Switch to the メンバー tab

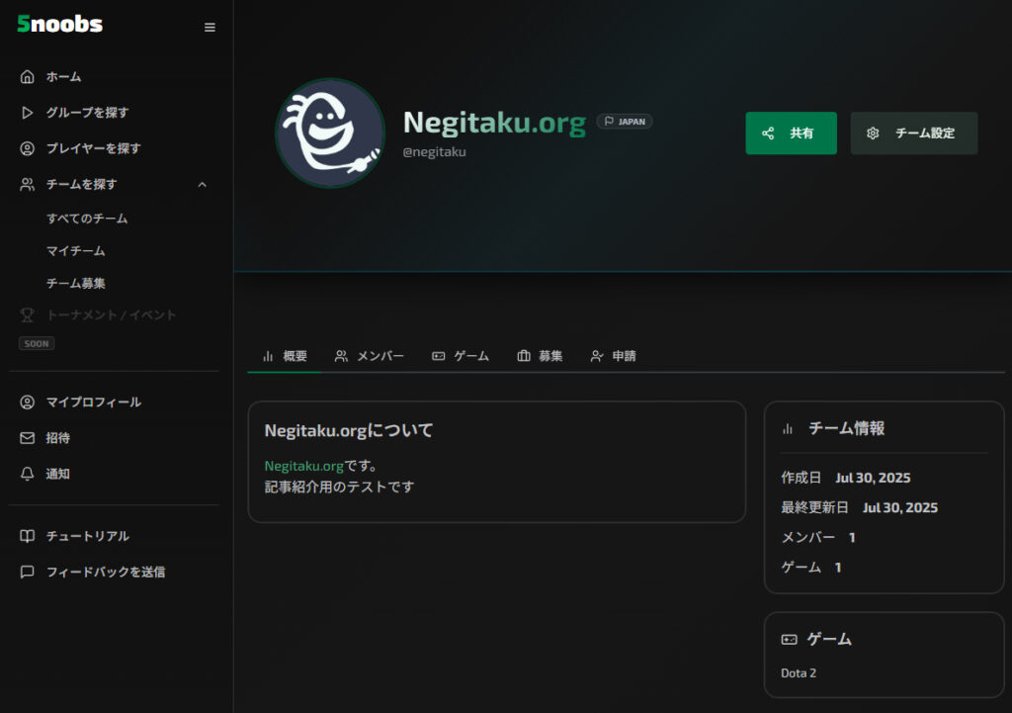click(370, 356)
